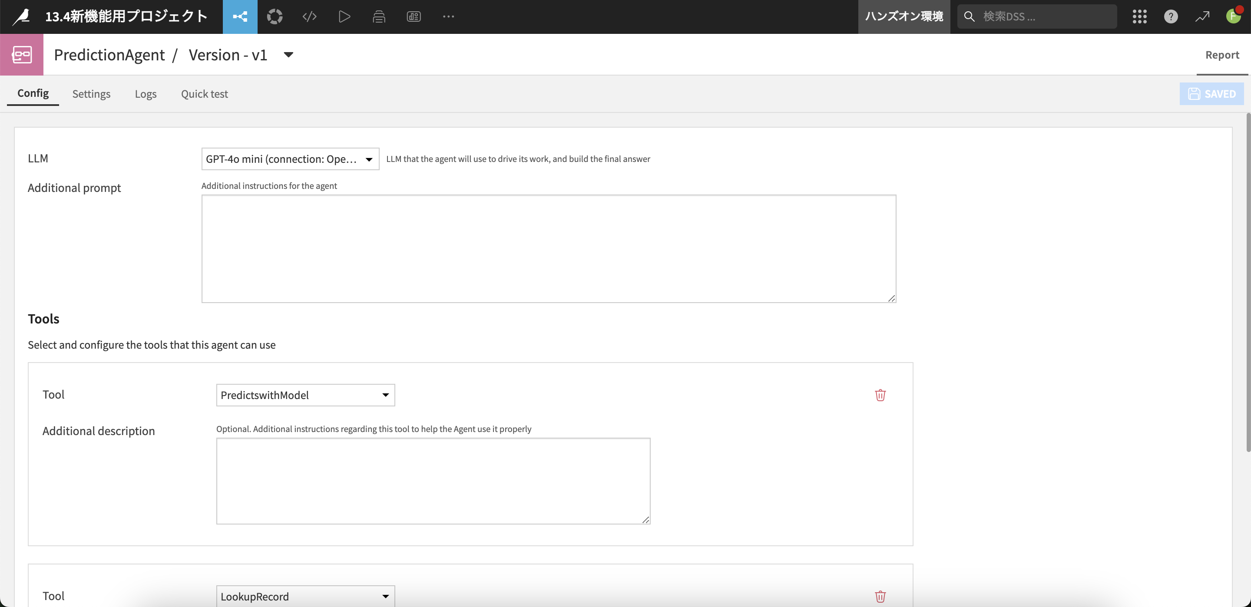Open the more options ellipsis menu
The width and height of the screenshot is (1251, 607).
tap(448, 16)
